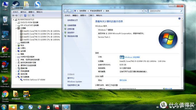Select NVIDIA GeForce GT 650M entry
Viewport: 196px width, 110px height.
[34, 80]
